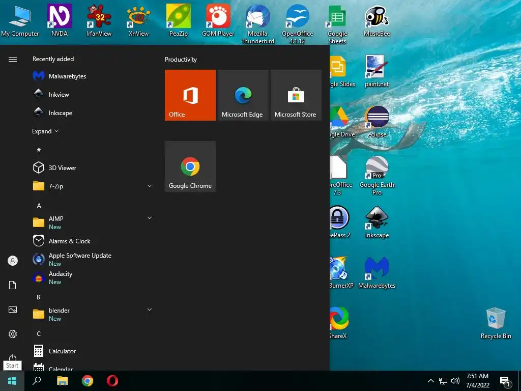The height and width of the screenshot is (391, 521).
Task: Open GOM Player desktop icon
Action: click(218, 20)
